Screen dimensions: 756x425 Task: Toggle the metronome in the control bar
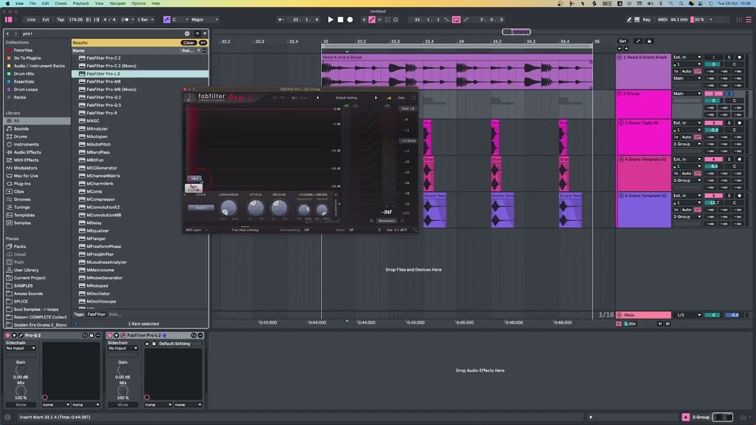pyautogui.click(x=125, y=19)
